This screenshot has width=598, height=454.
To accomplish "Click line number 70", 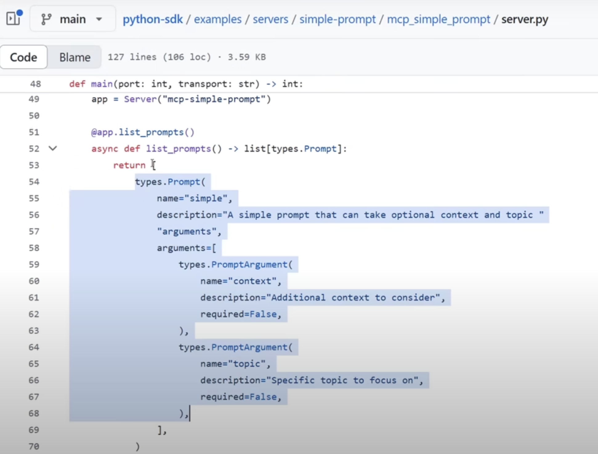I will tap(34, 446).
